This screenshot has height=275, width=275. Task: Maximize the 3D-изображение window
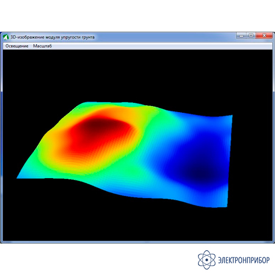[251, 35]
